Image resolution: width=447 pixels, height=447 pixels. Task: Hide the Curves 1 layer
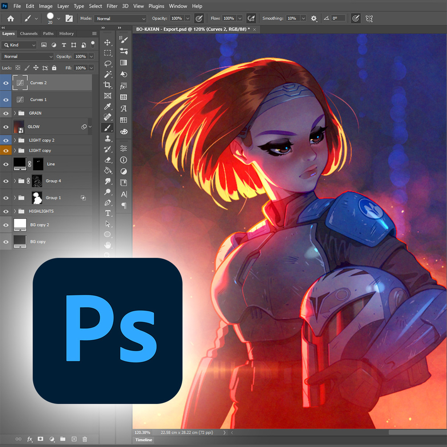pos(6,100)
